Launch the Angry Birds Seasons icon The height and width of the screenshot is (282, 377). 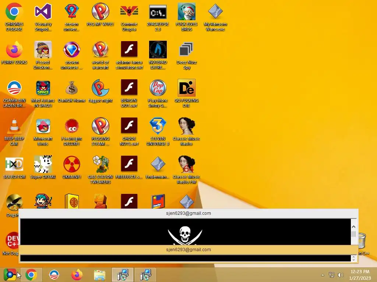tap(43, 50)
